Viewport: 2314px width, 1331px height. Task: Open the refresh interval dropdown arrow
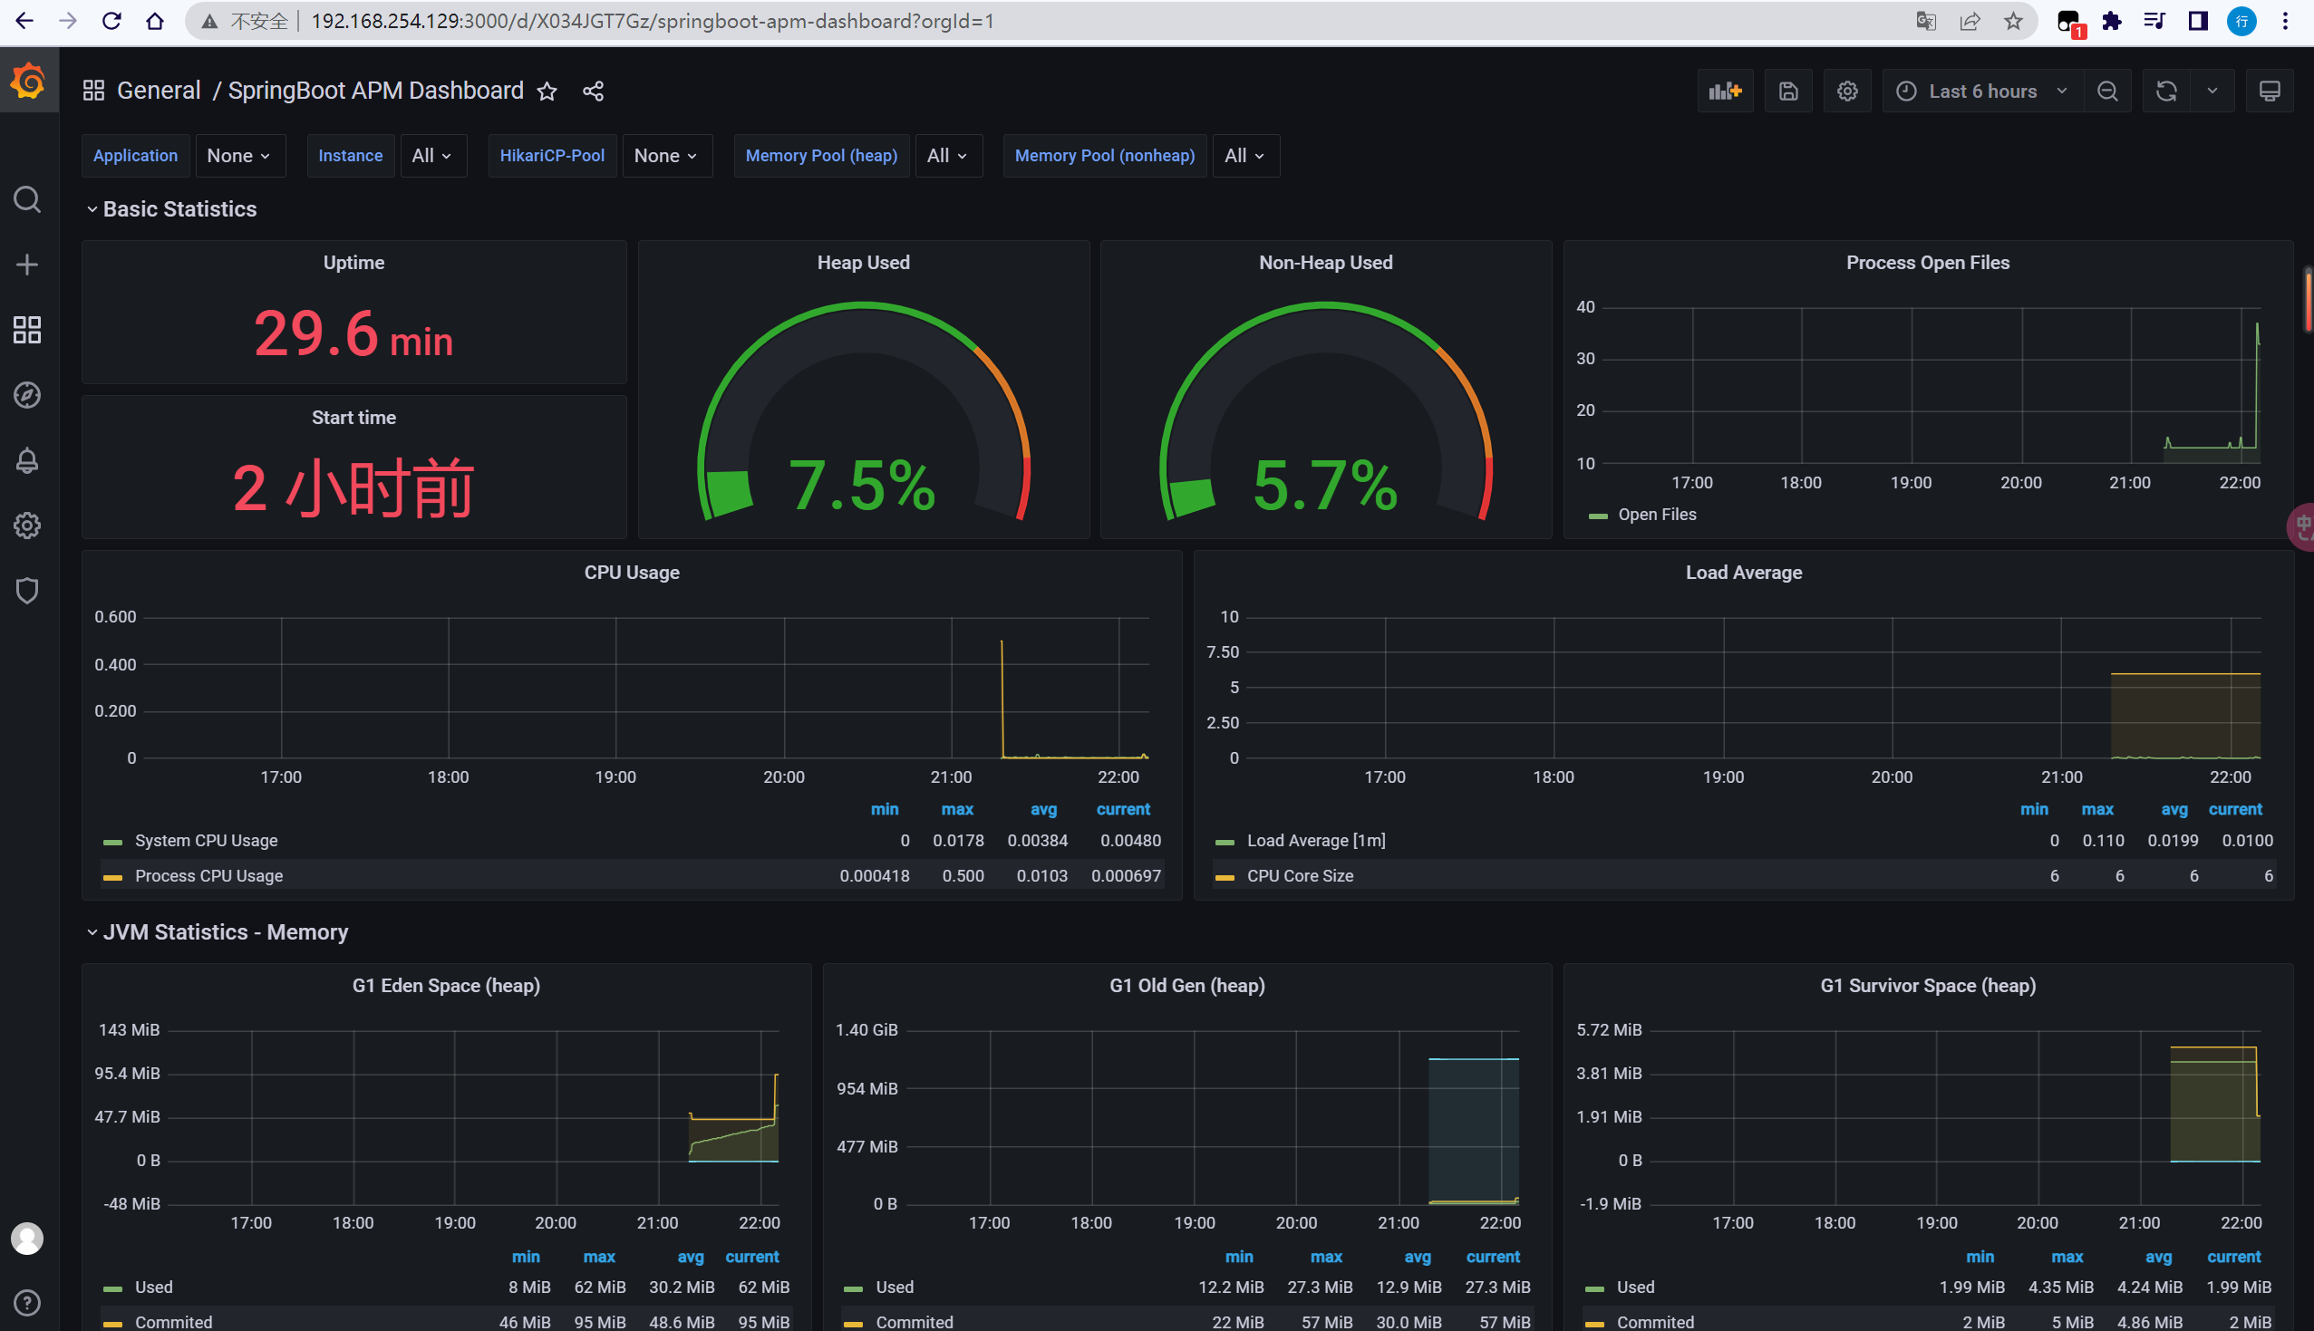[x=2212, y=92]
